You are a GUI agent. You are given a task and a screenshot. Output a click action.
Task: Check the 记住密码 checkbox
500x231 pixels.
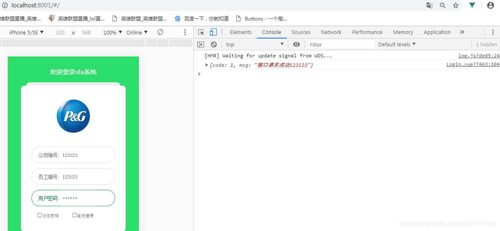click(39, 215)
